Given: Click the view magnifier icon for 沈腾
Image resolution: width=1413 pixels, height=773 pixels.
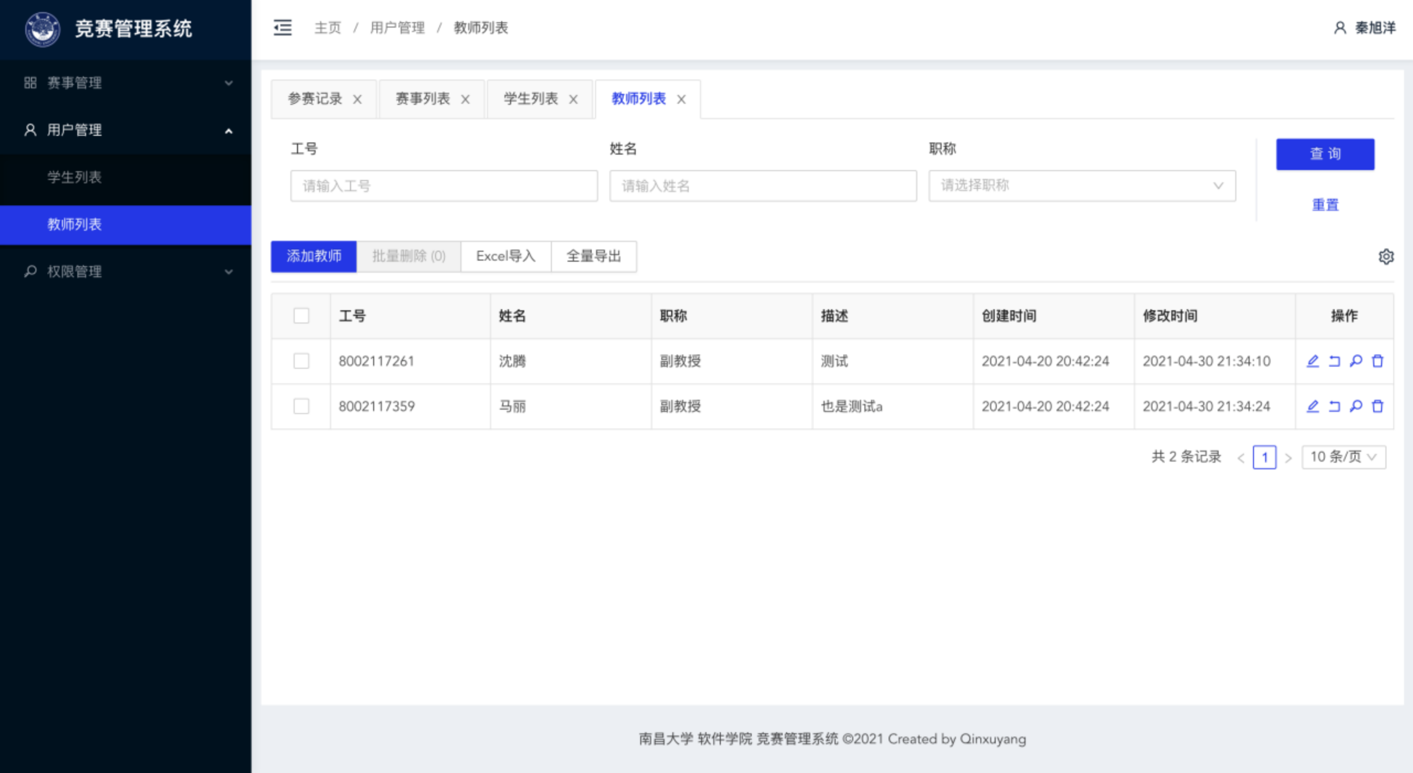Looking at the screenshot, I should (1356, 361).
